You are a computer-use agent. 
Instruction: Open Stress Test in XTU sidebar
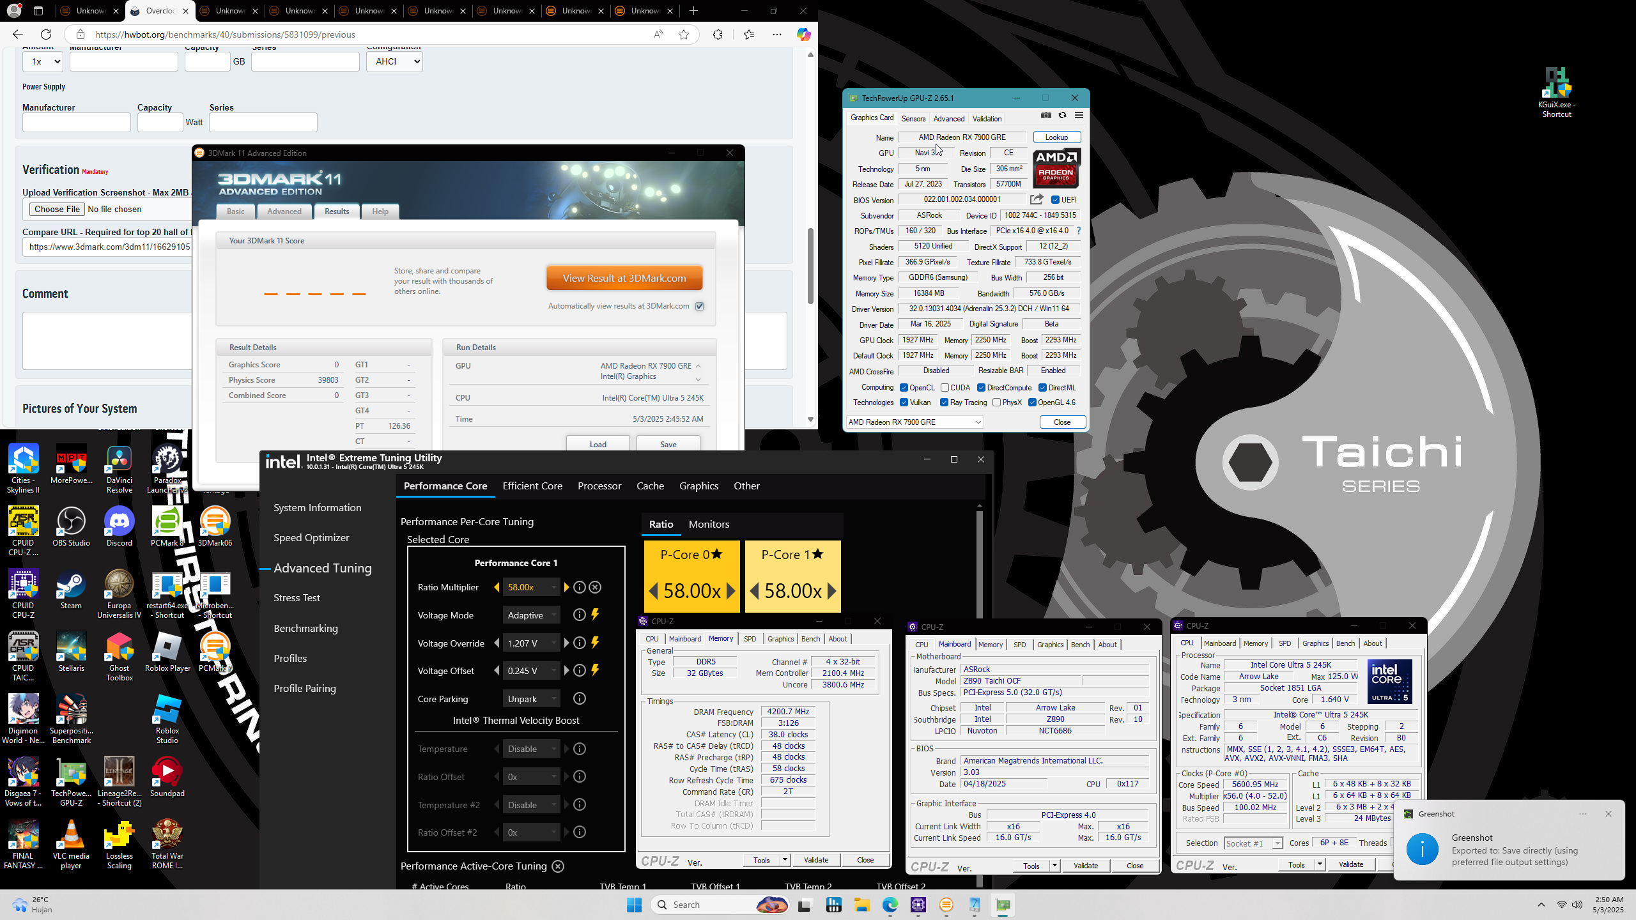tap(297, 598)
